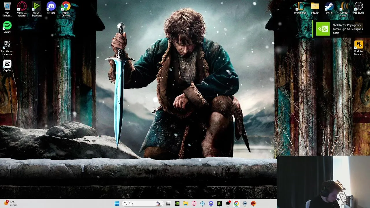Screen dimensions: 370x208
Task: Launch Discord from the desktop
Action: [x=51, y=8]
